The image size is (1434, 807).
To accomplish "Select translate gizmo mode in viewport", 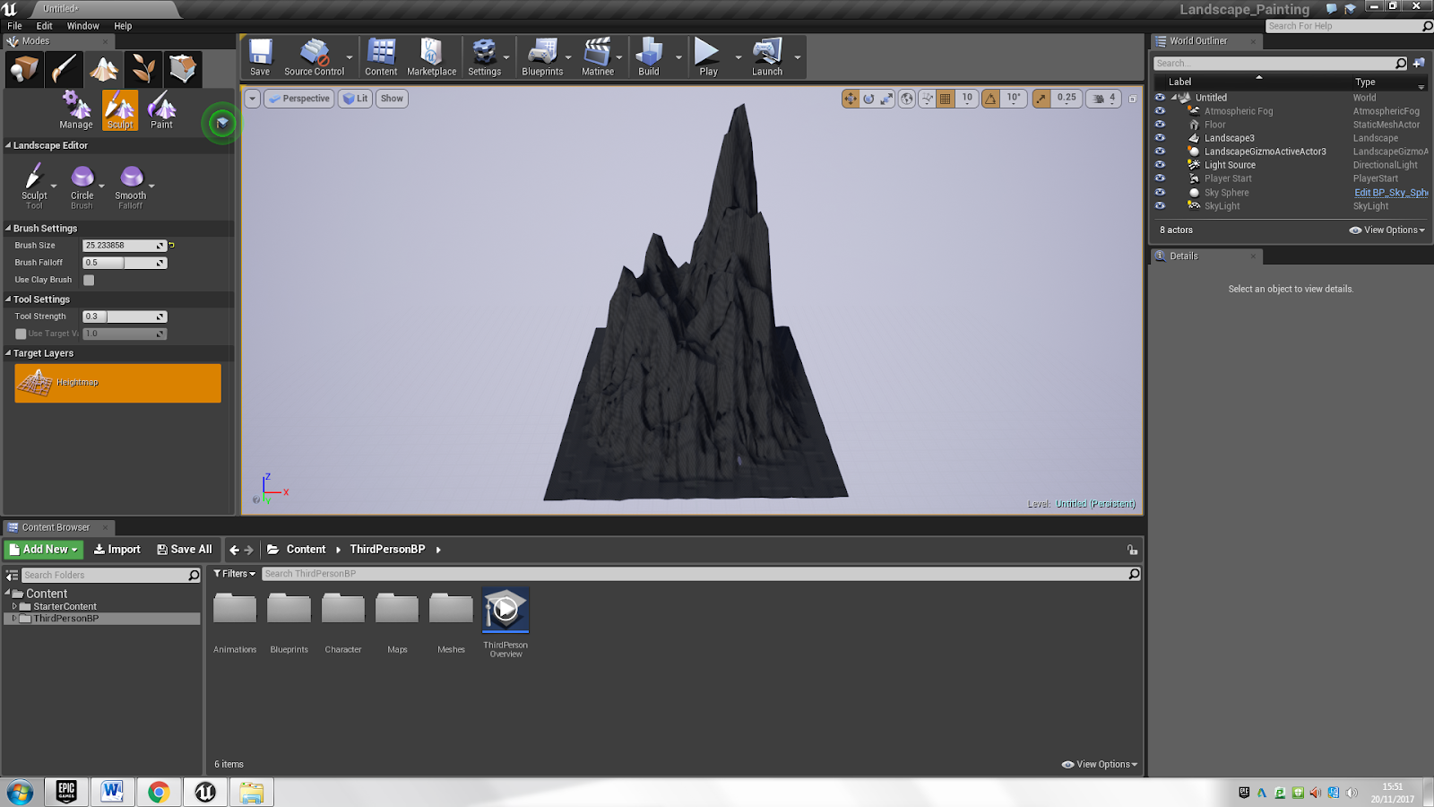I will 851,99.
